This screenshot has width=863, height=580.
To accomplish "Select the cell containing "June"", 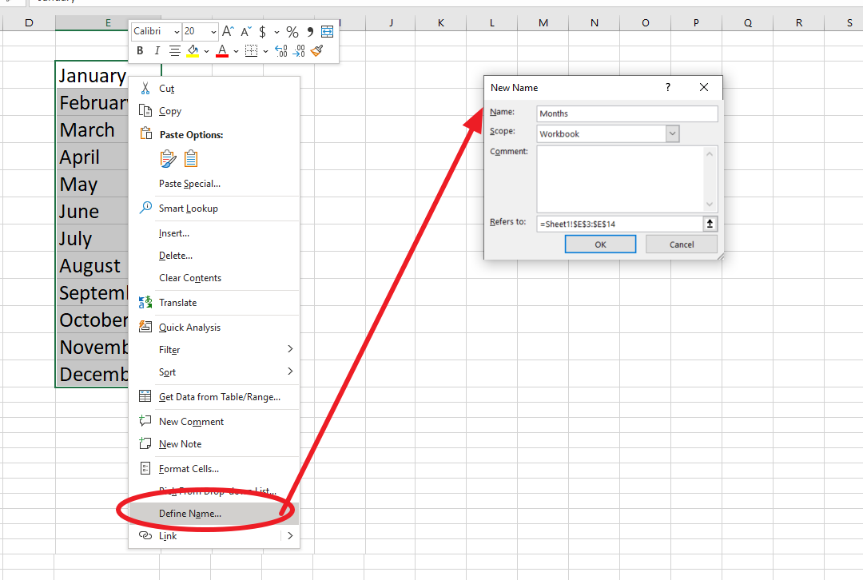I will tap(93, 212).
